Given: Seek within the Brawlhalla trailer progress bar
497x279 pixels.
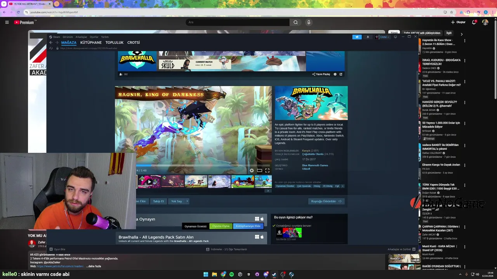Looking at the screenshot, I should pyautogui.click(x=204, y=165).
